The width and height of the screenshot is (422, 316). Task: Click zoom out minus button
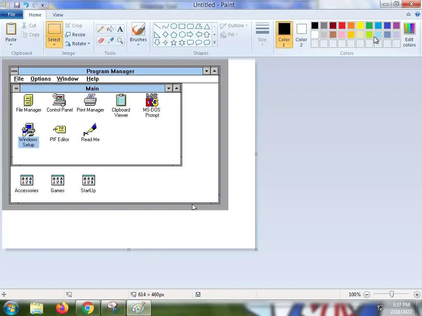367,295
